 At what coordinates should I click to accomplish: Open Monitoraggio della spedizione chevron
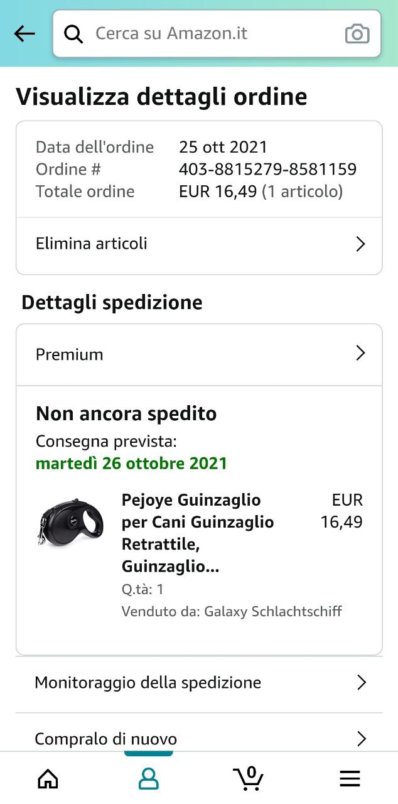pyautogui.click(x=361, y=683)
